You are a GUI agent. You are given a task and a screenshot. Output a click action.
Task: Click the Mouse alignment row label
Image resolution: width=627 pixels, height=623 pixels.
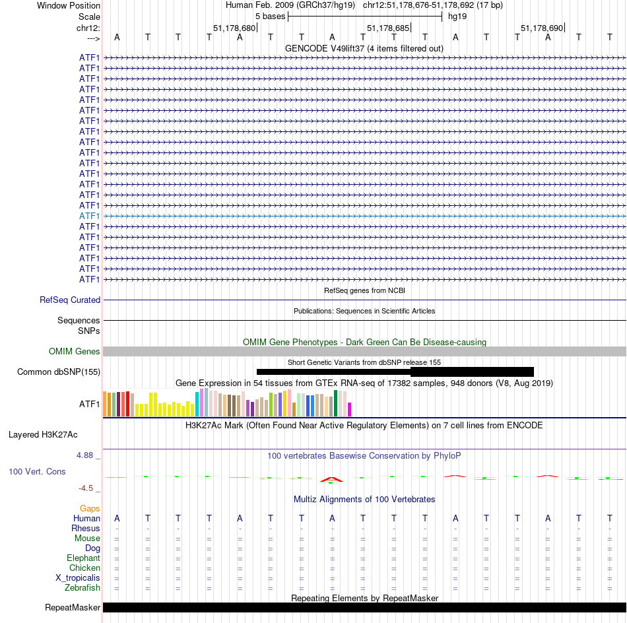(87, 539)
